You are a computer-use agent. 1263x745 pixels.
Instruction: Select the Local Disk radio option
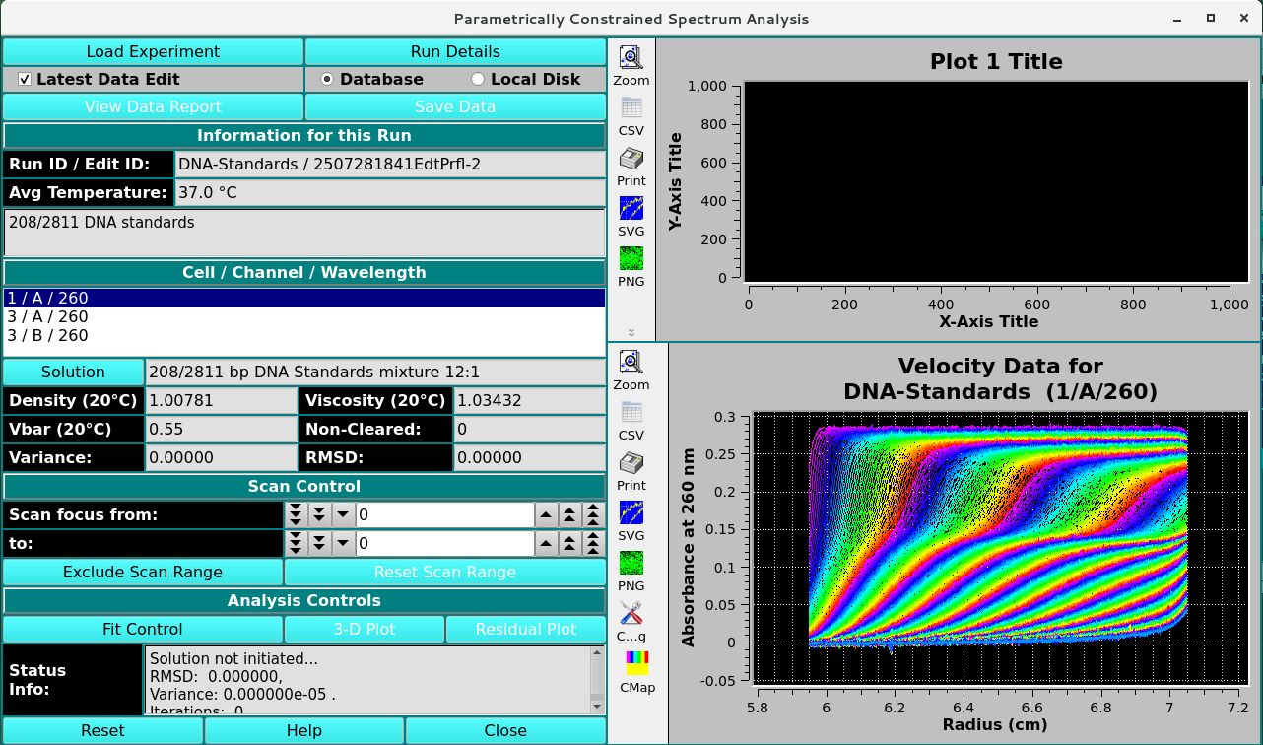[478, 79]
